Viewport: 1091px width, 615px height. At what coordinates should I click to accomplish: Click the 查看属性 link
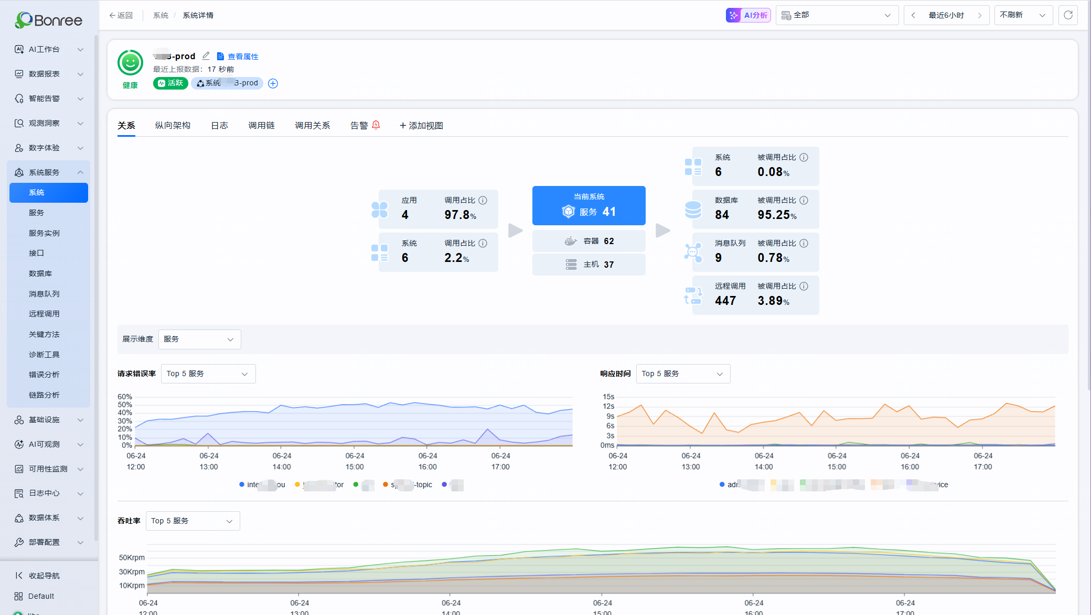(x=238, y=57)
